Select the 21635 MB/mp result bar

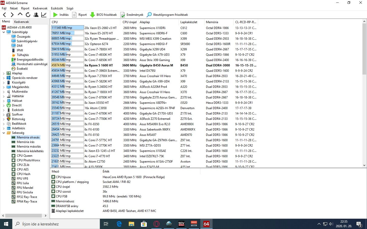pos(68,161)
